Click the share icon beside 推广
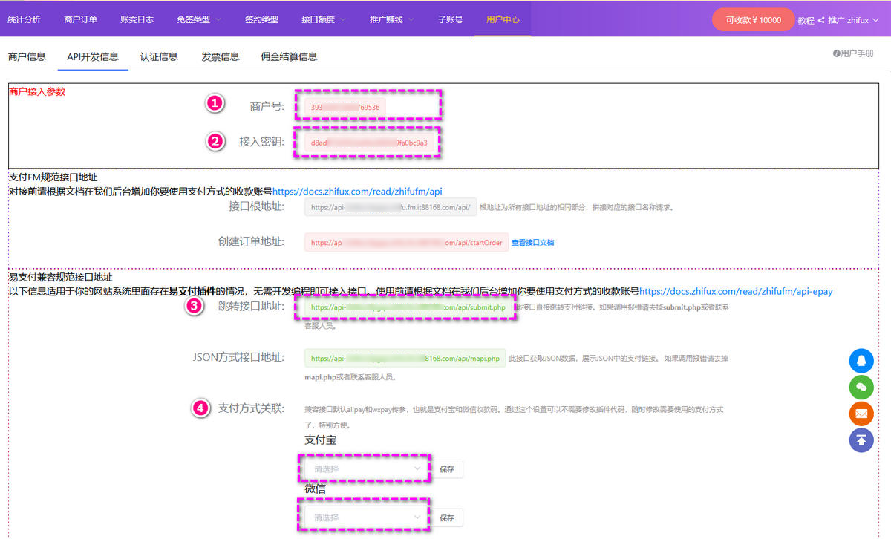The height and width of the screenshot is (539, 891). click(x=821, y=20)
